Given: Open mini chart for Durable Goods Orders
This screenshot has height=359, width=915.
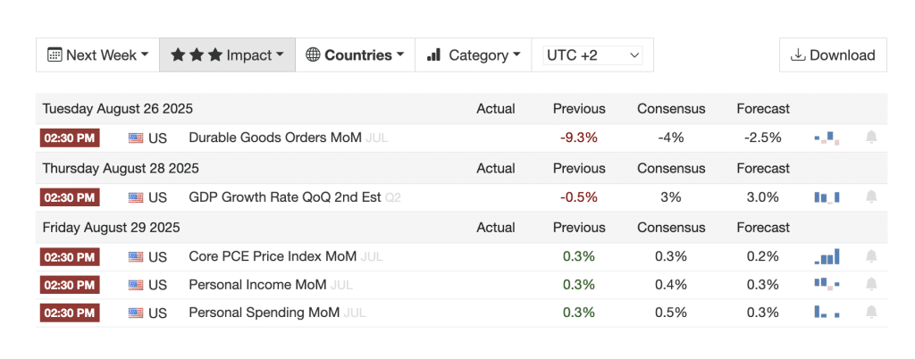Looking at the screenshot, I should point(827,138).
